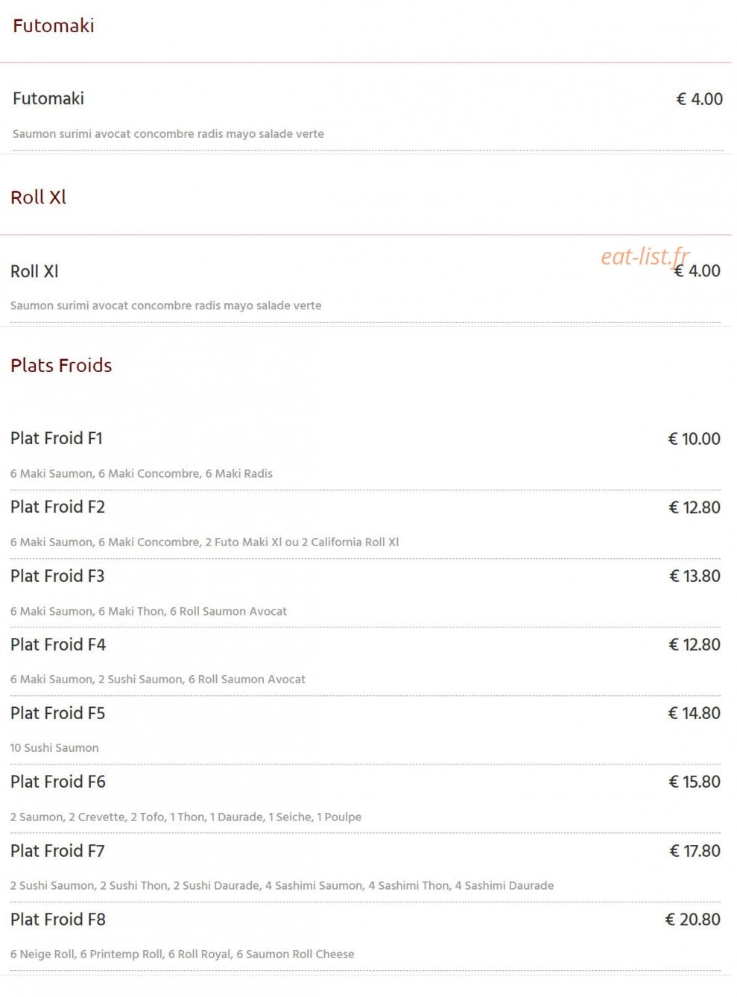The width and height of the screenshot is (737, 997).
Task: Open the Roll Xl section heading
Action: click(x=39, y=197)
